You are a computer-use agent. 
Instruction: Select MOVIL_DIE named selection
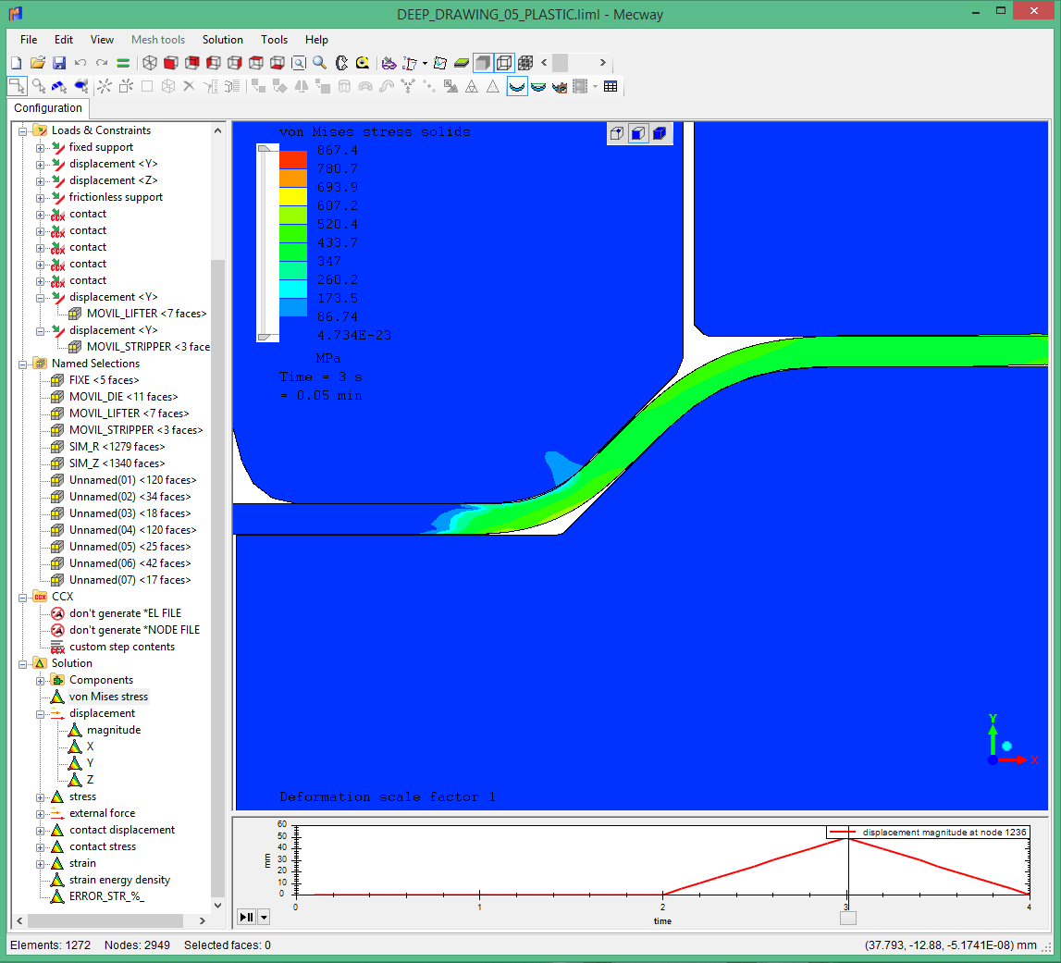[123, 397]
